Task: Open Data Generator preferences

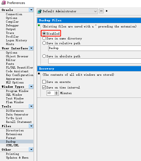Action: 17,114
